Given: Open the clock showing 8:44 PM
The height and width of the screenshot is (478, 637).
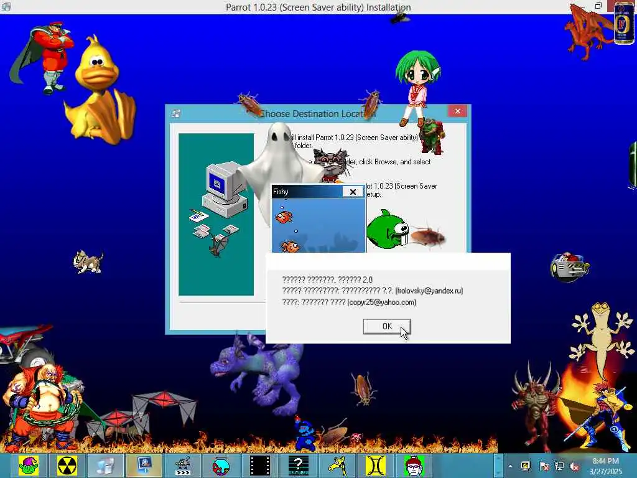Looking at the screenshot, I should point(606,466).
